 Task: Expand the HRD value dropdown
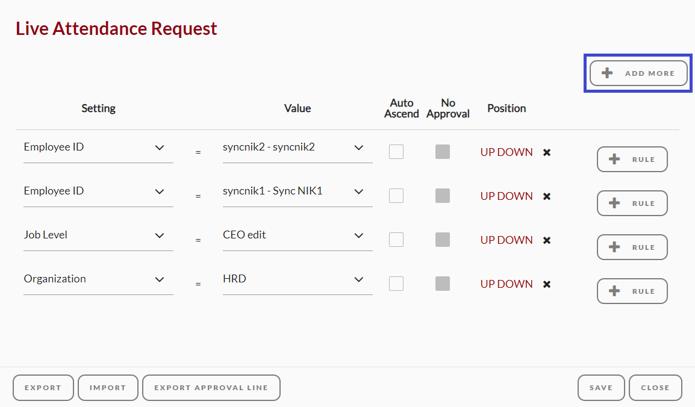[298, 279]
